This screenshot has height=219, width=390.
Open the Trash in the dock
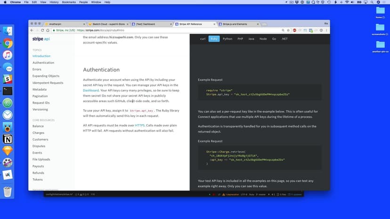[7, 191]
